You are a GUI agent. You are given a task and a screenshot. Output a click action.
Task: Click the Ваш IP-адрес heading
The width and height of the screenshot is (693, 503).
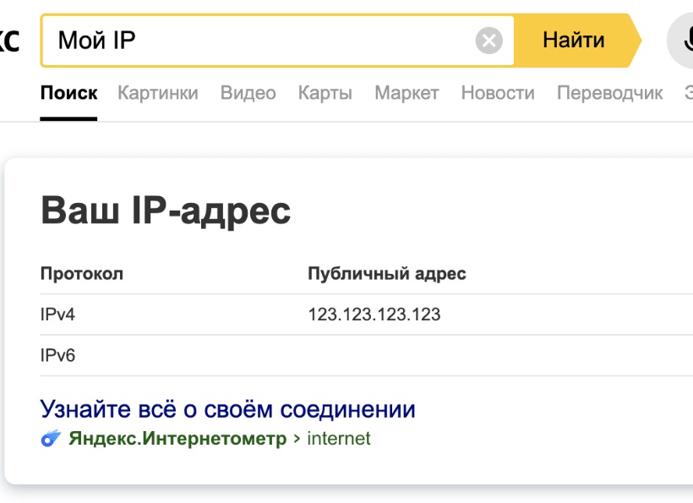coord(166,210)
